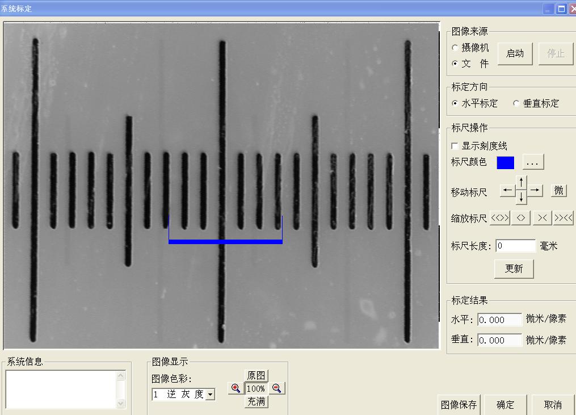This screenshot has width=576, height=415.
Task: Move the ruler left with the arrow button
Action: [507, 191]
